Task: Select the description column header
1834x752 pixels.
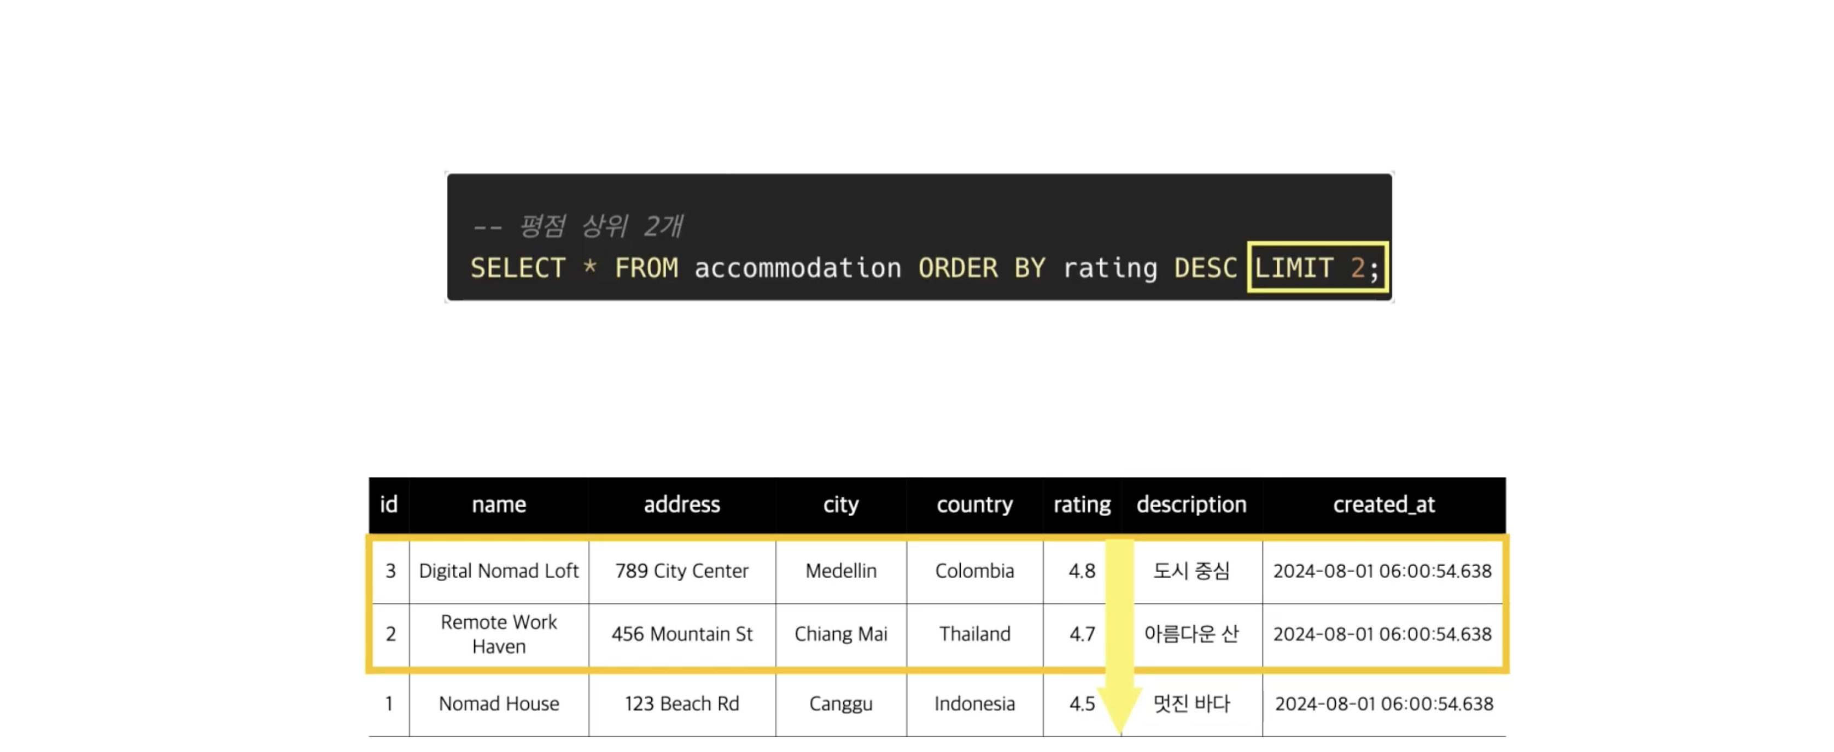Action: pos(1192,504)
